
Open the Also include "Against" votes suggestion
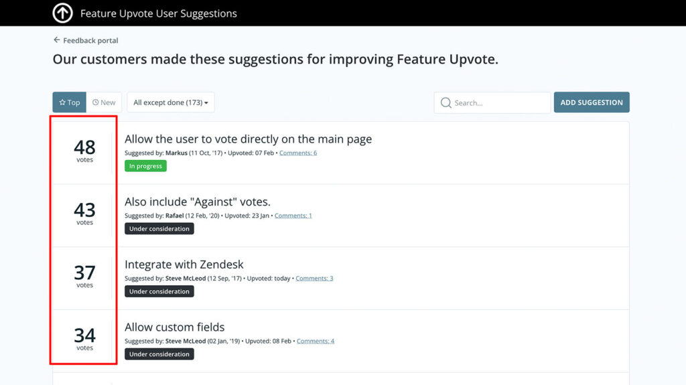(x=198, y=202)
